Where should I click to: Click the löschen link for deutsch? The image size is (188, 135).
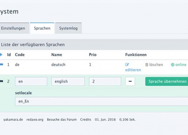[x=156, y=65]
